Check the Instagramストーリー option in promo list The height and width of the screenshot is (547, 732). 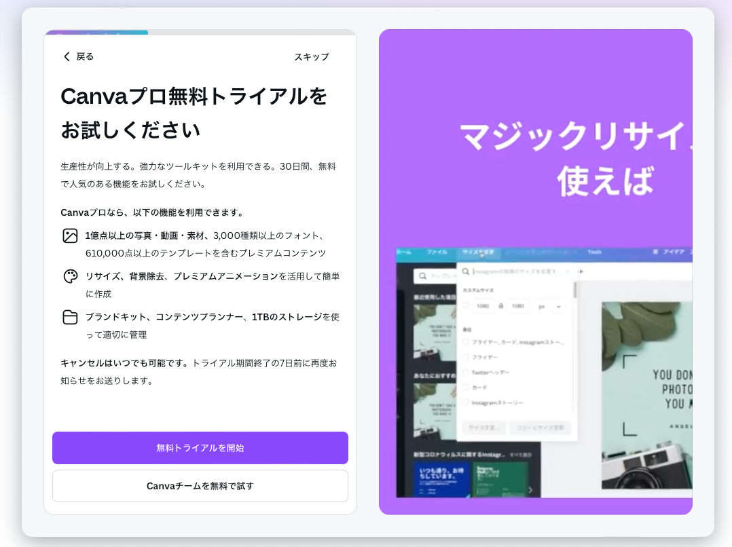pyautogui.click(x=465, y=402)
